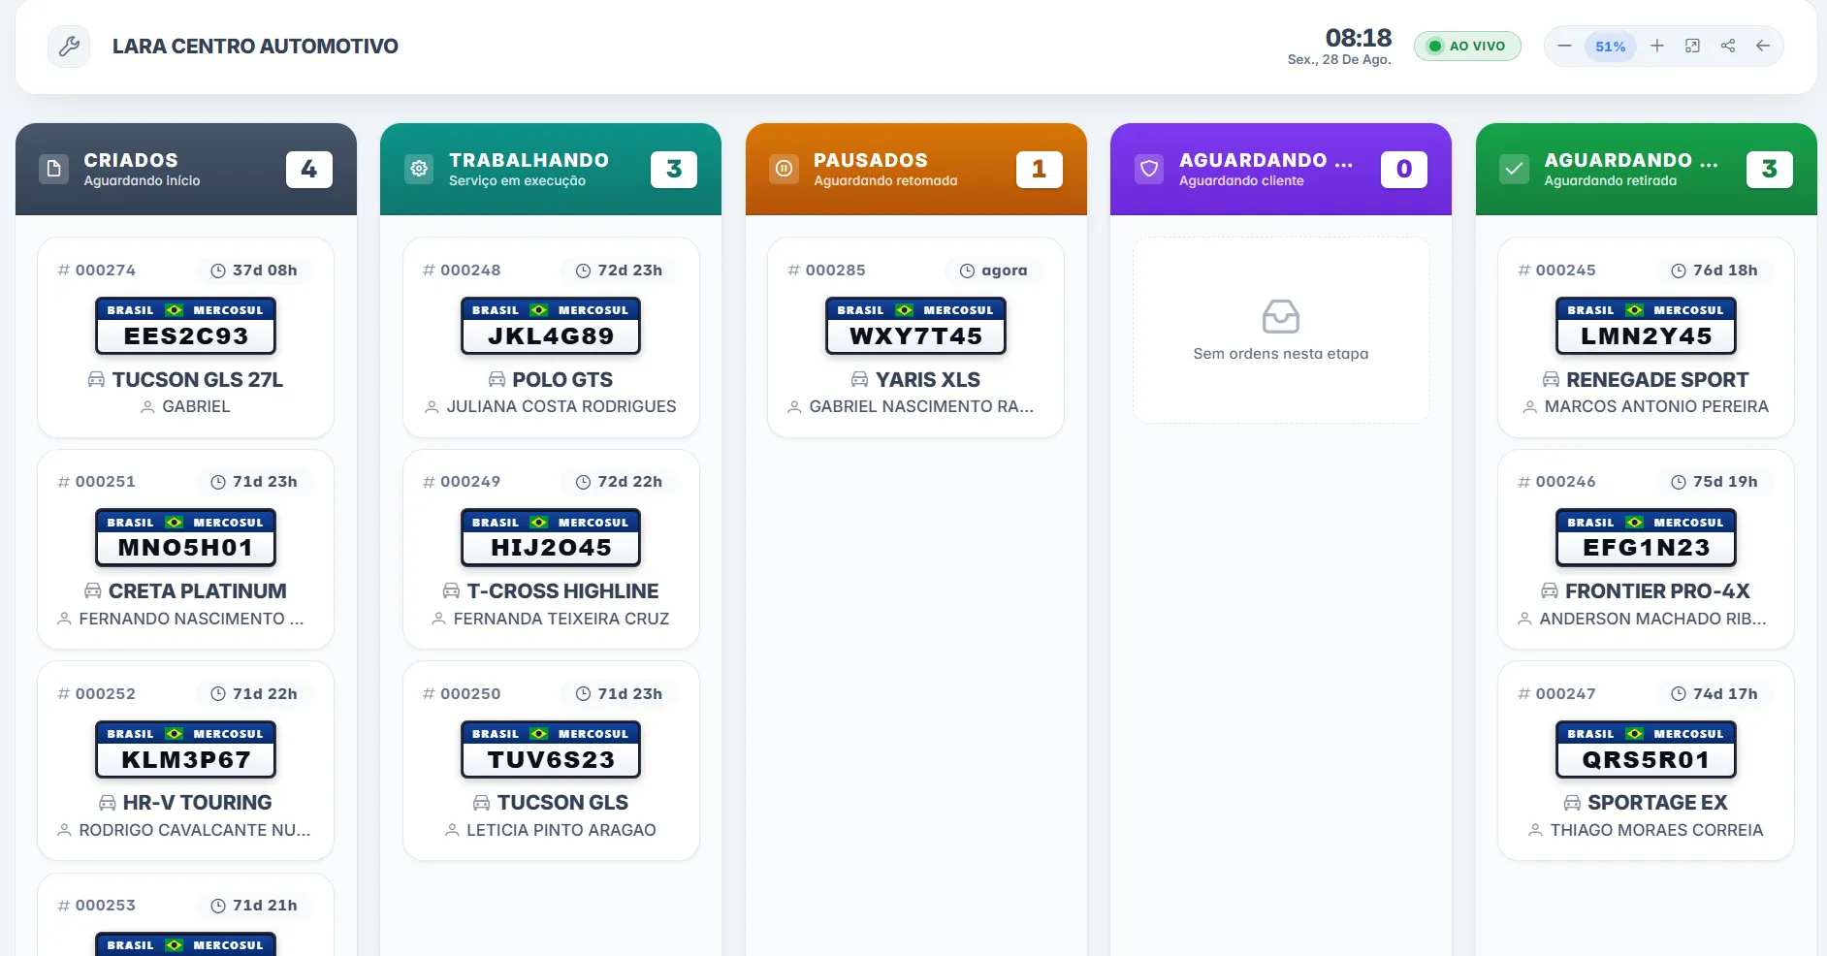Click license plate HIJ2O45
Screen dimensions: 1827x956
(x=551, y=538)
